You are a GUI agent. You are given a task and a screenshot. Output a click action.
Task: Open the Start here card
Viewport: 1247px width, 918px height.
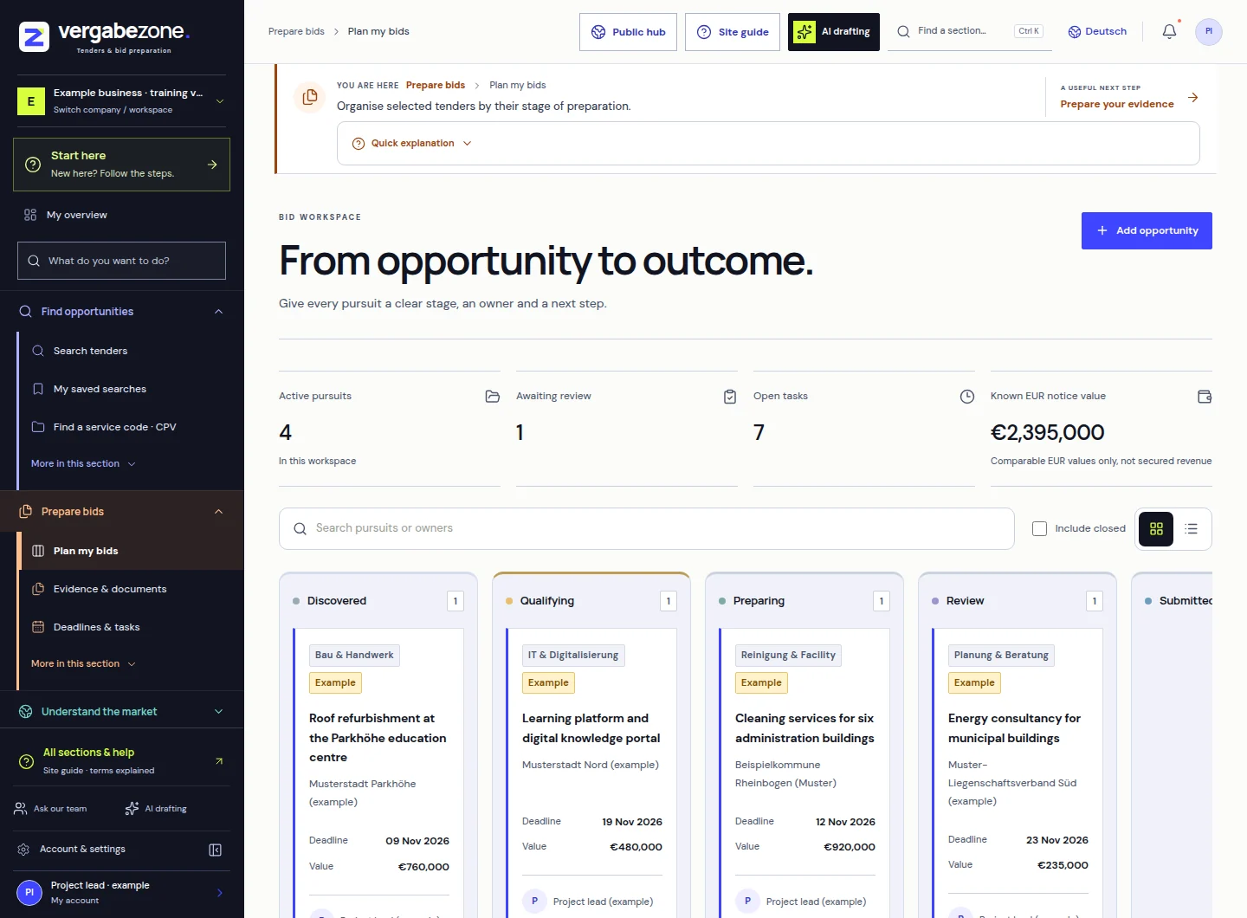(x=121, y=165)
